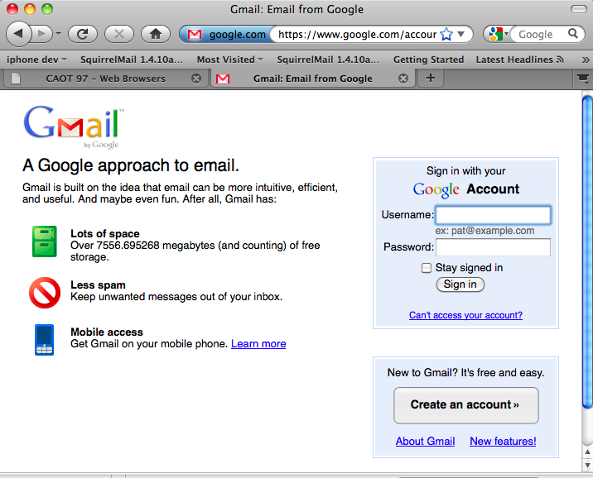The width and height of the screenshot is (593, 478).
Task: Follow the Learn more mobile link
Action: 258,344
